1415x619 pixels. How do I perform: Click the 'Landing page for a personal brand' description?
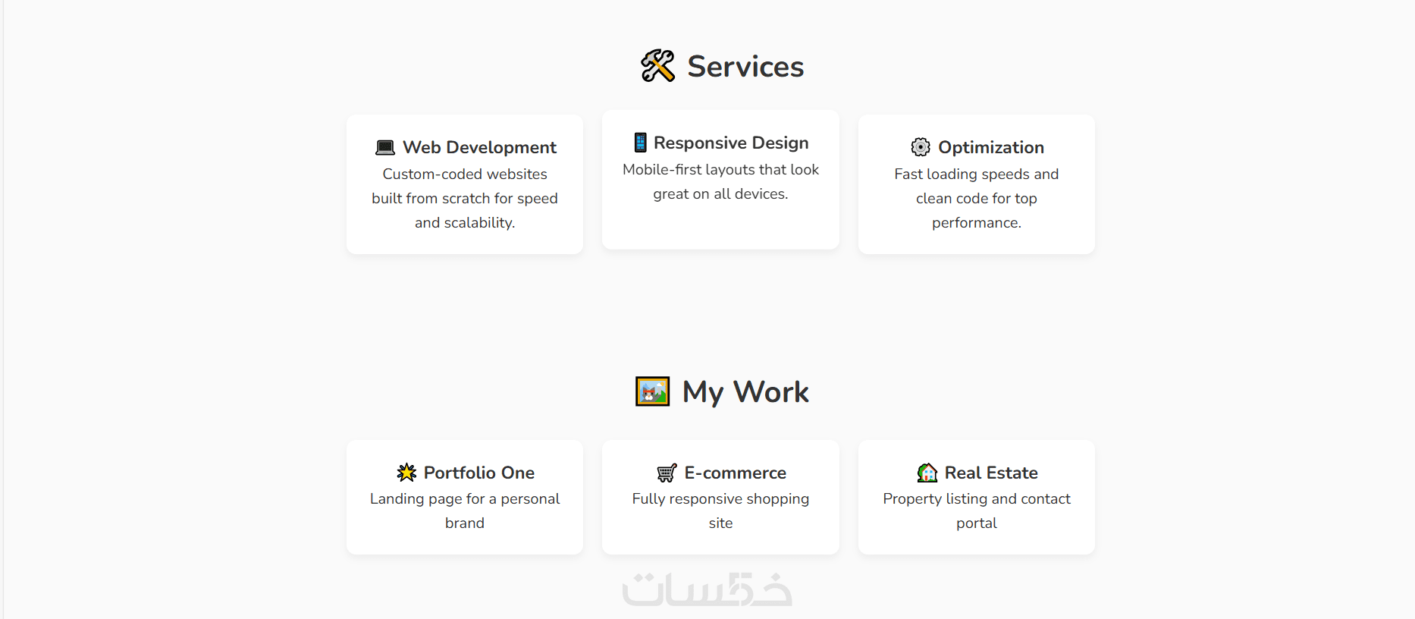coord(465,511)
